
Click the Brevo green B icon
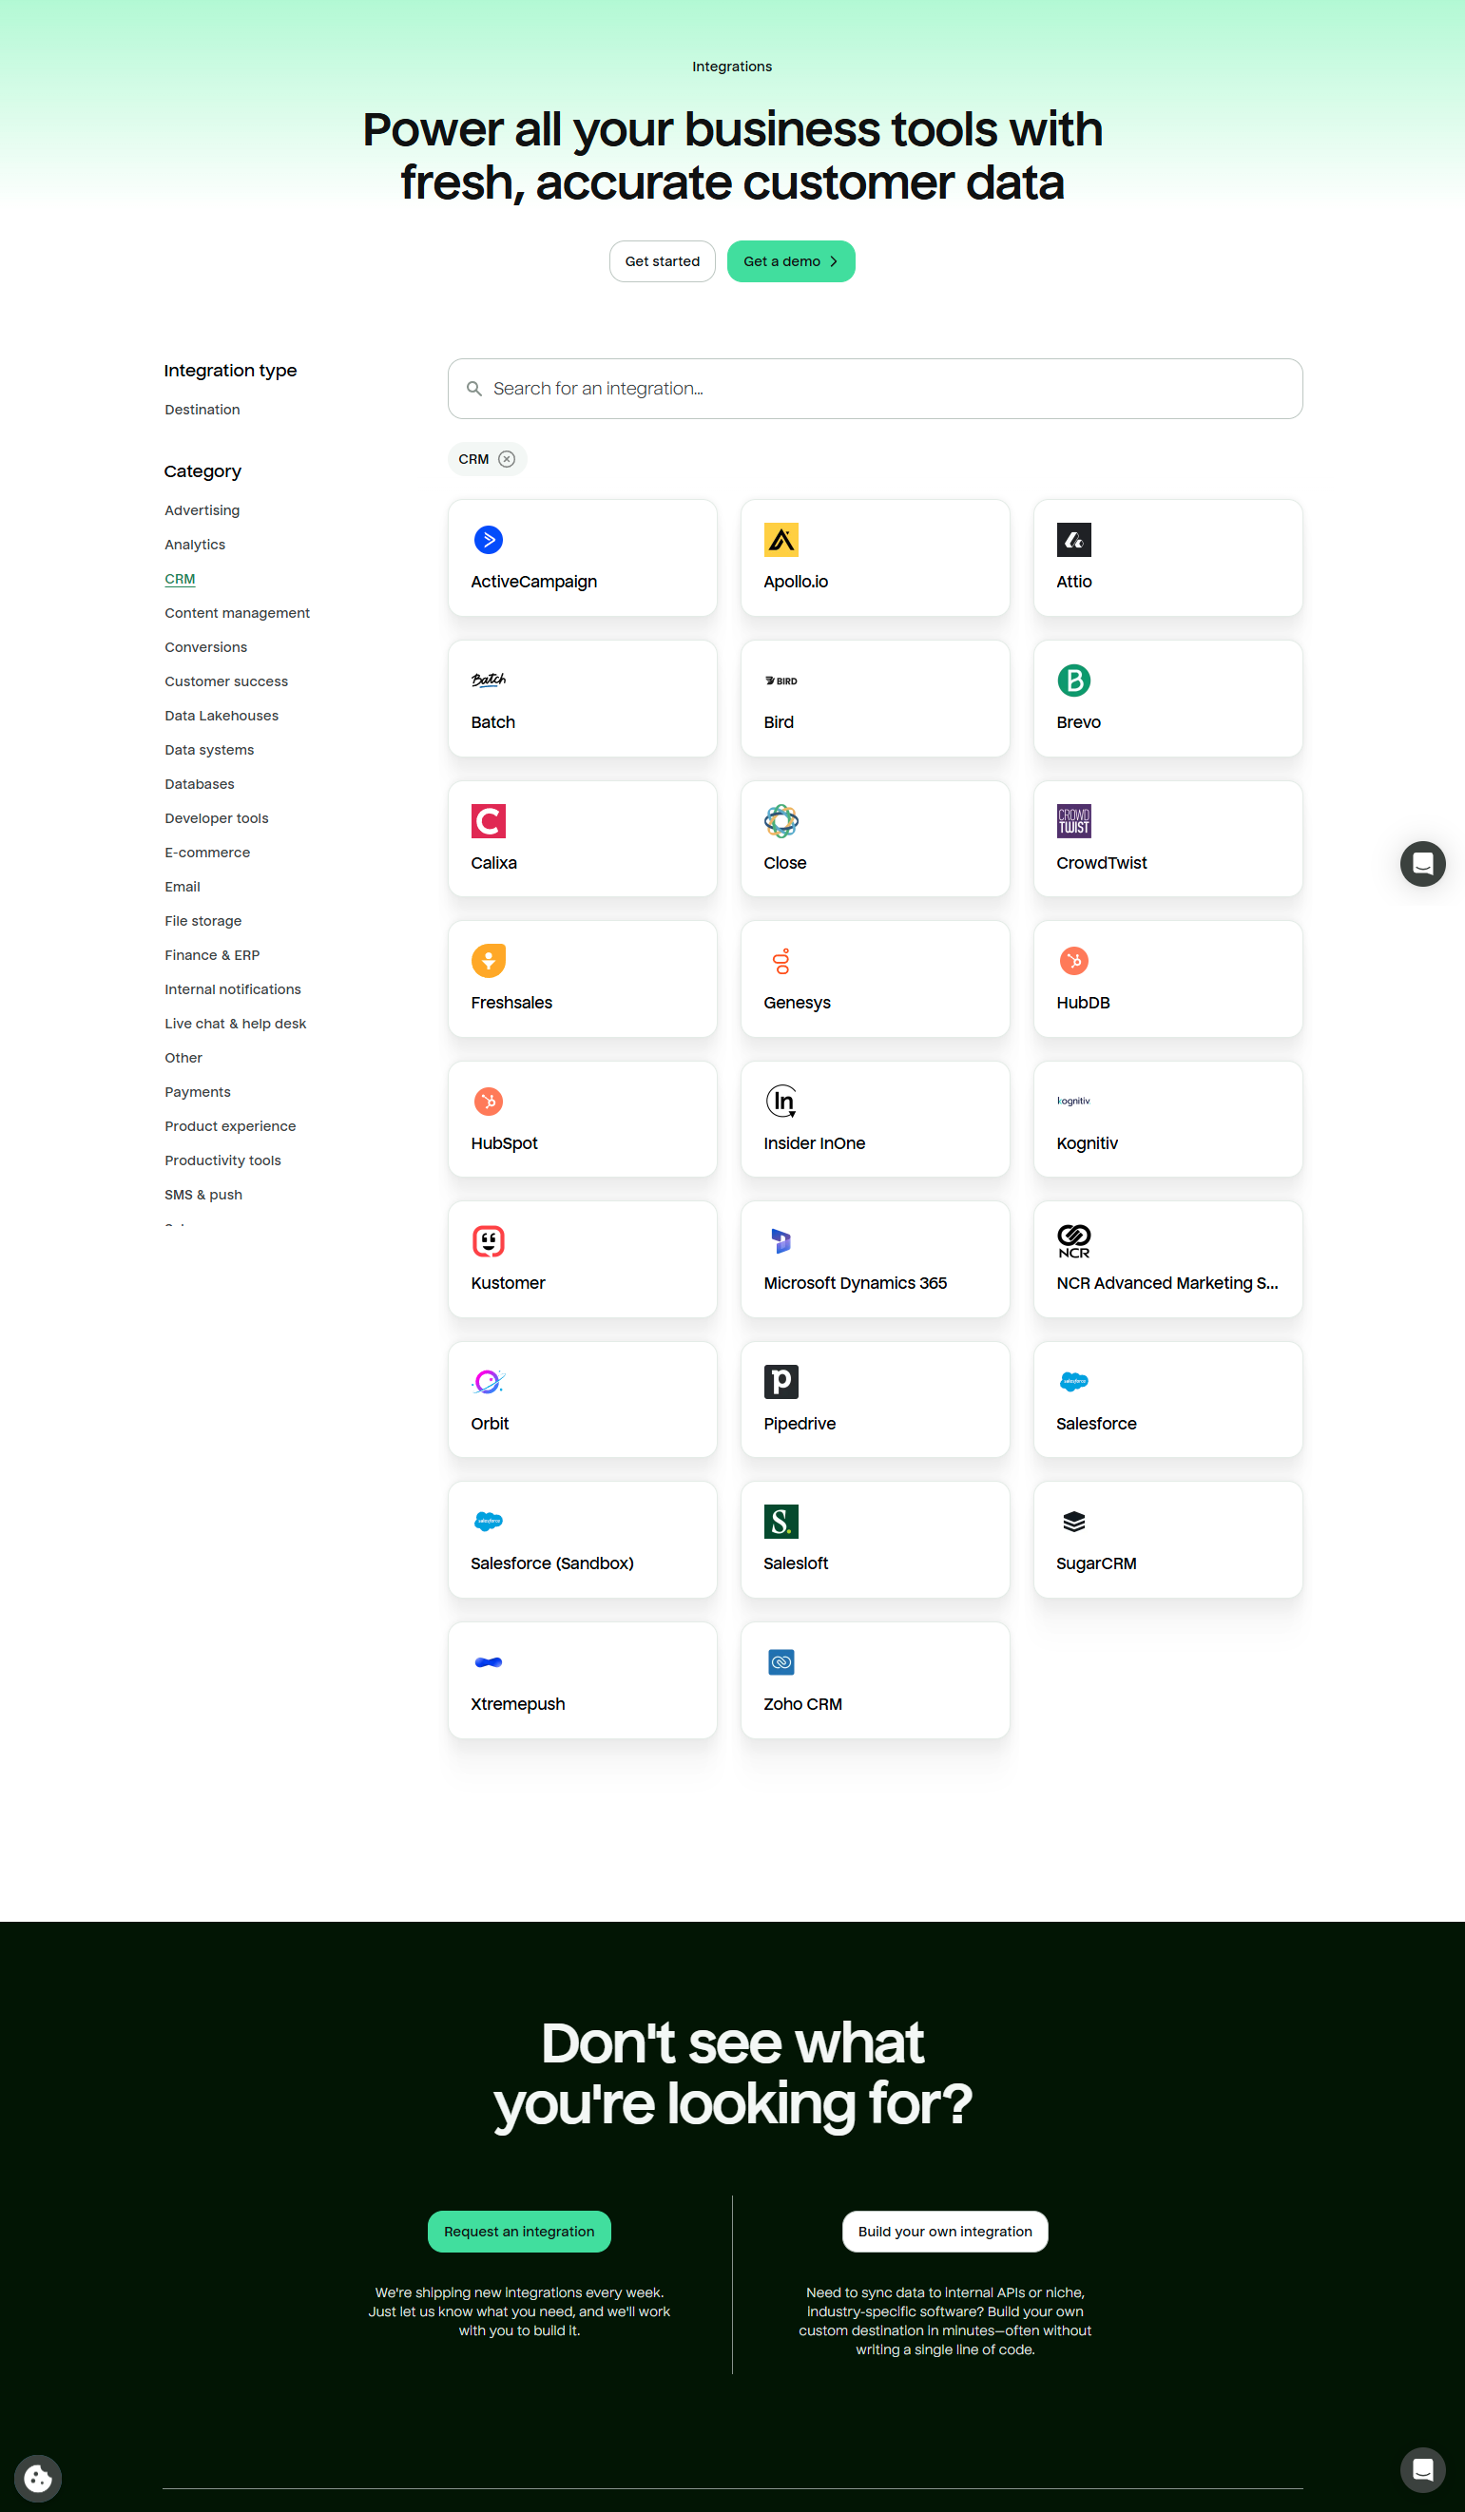(1074, 681)
